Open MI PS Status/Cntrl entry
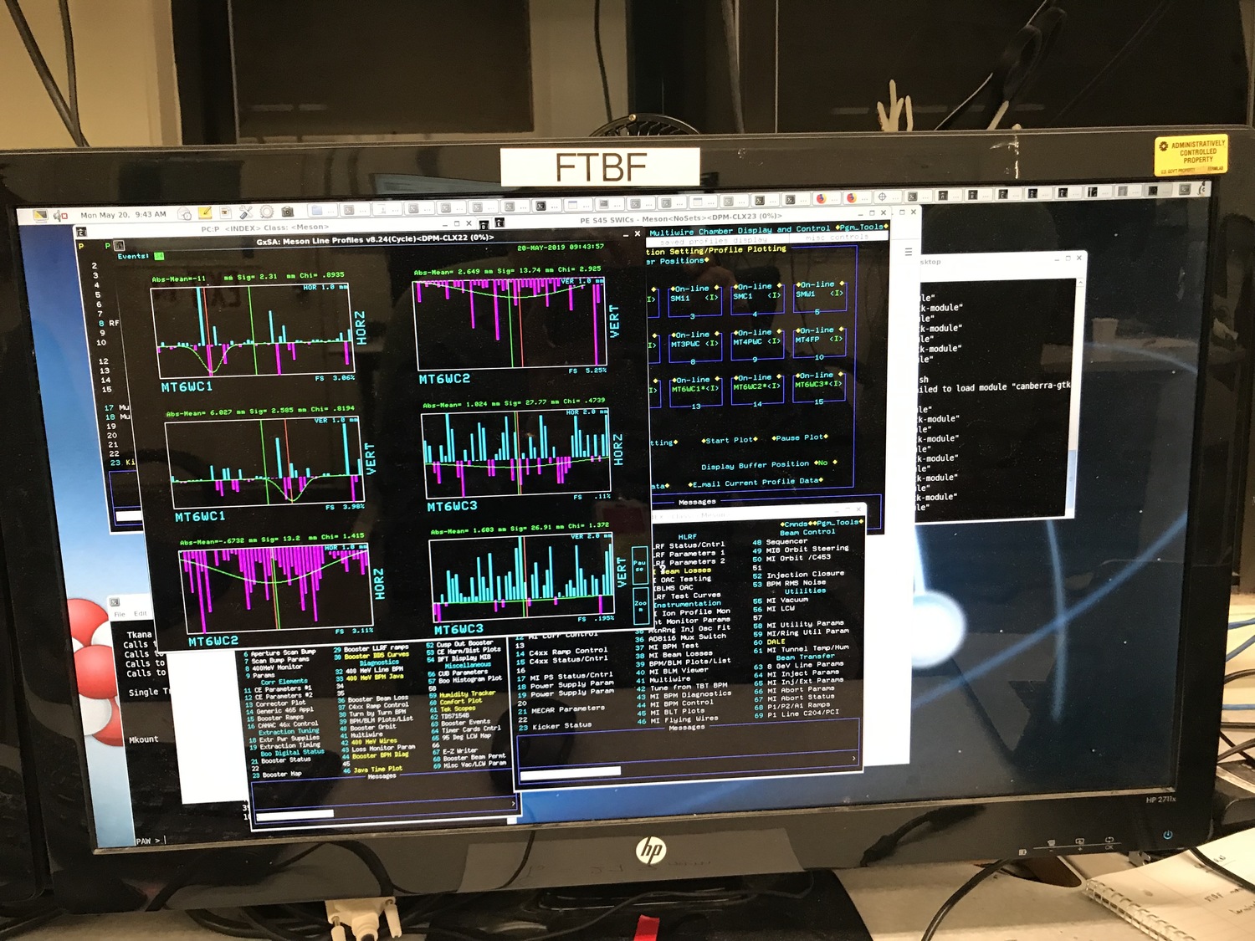1255x941 pixels. coord(571,676)
